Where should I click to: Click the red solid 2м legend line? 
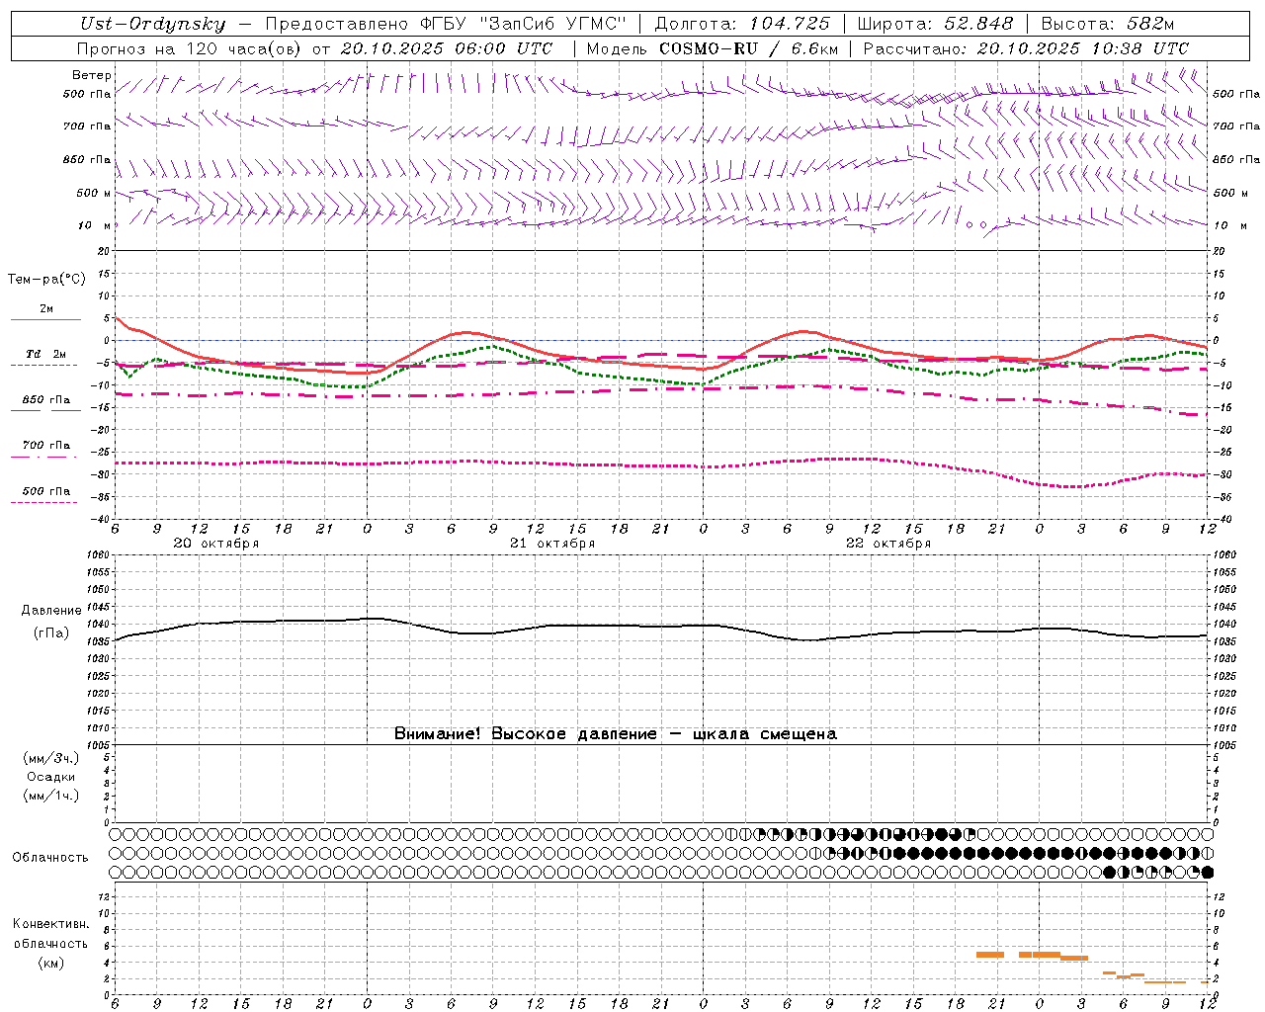(x=45, y=319)
